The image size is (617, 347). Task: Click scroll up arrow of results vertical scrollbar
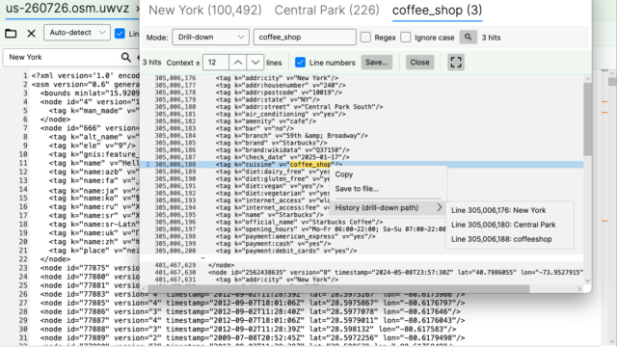click(x=587, y=79)
